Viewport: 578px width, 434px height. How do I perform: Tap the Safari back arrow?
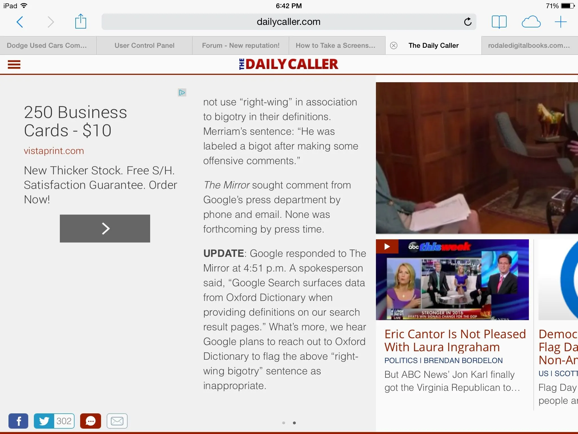click(20, 22)
